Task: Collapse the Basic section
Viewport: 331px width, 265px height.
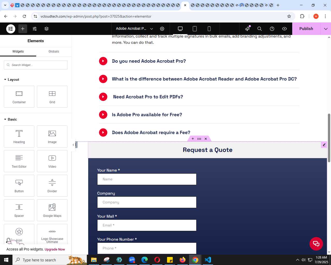Action: [x=11, y=119]
